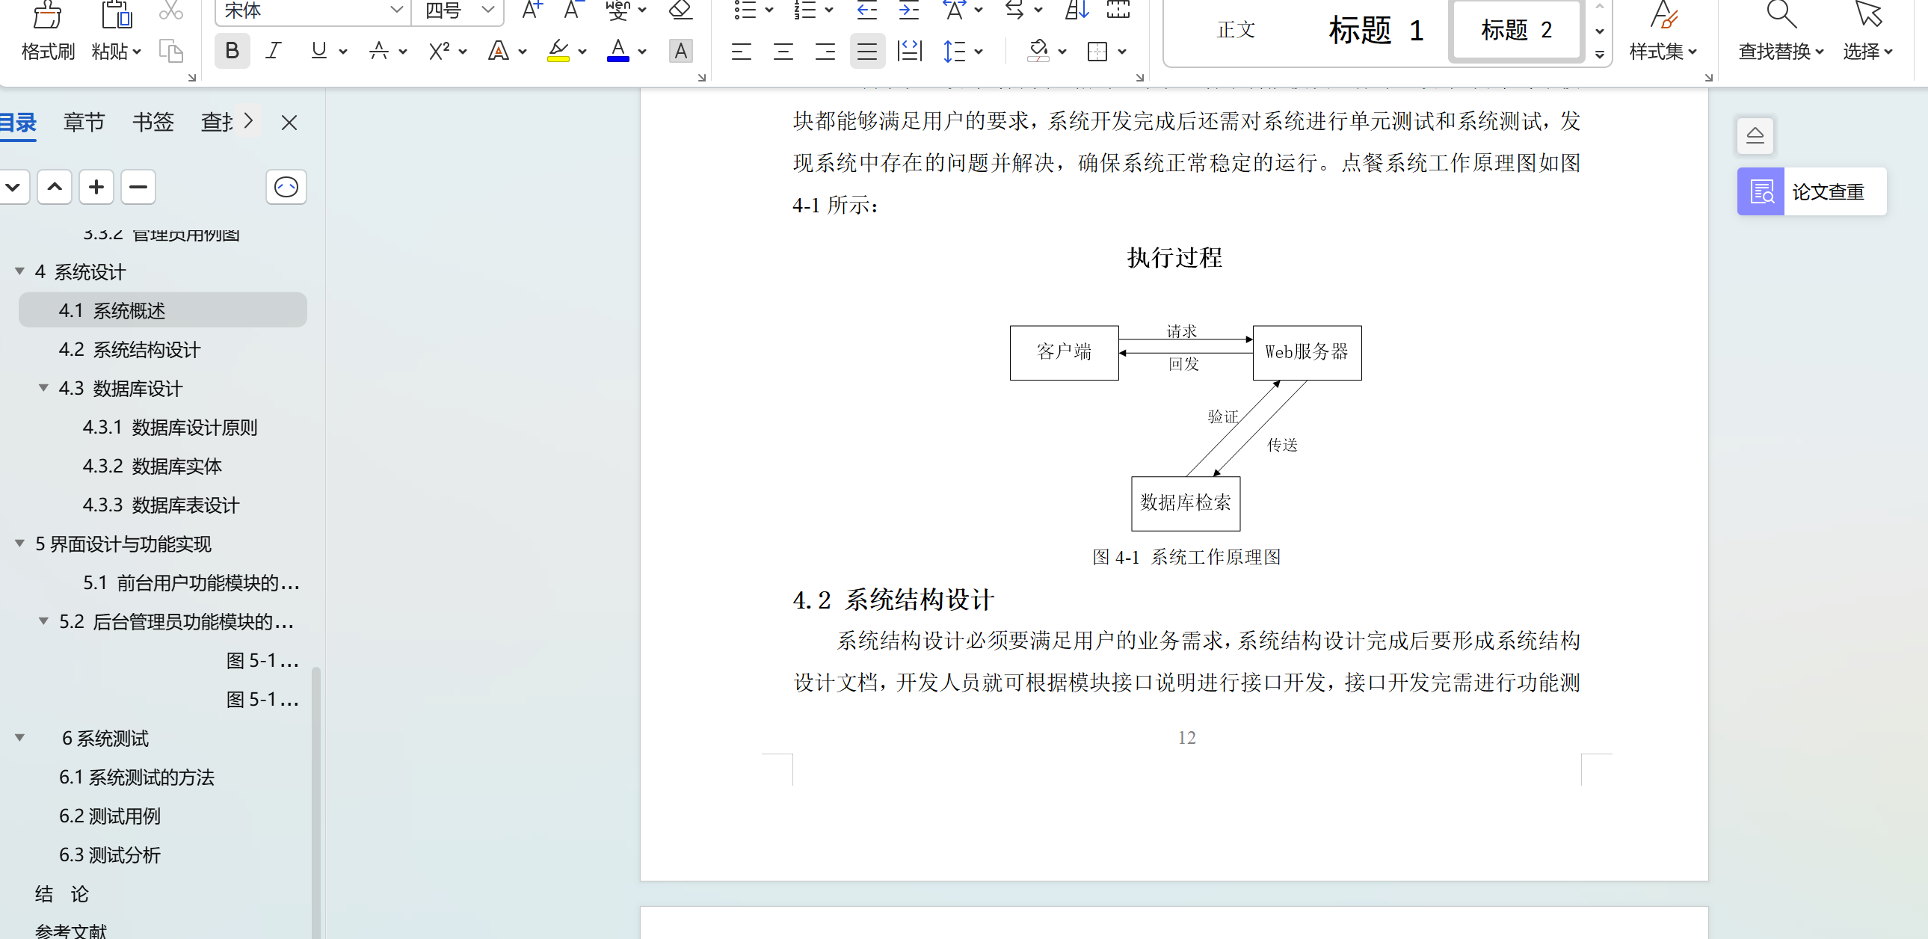The width and height of the screenshot is (1928, 939).
Task: Switch to the 查找 tab
Action: (217, 122)
